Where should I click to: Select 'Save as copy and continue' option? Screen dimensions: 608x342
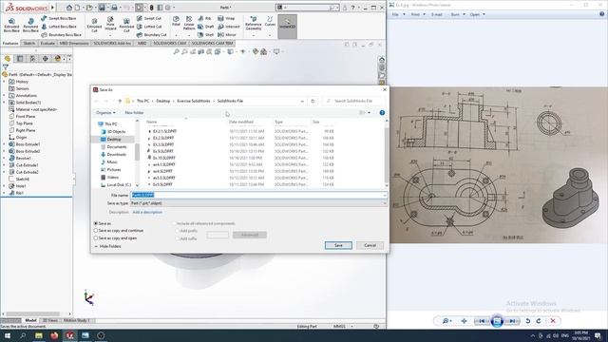coord(96,231)
